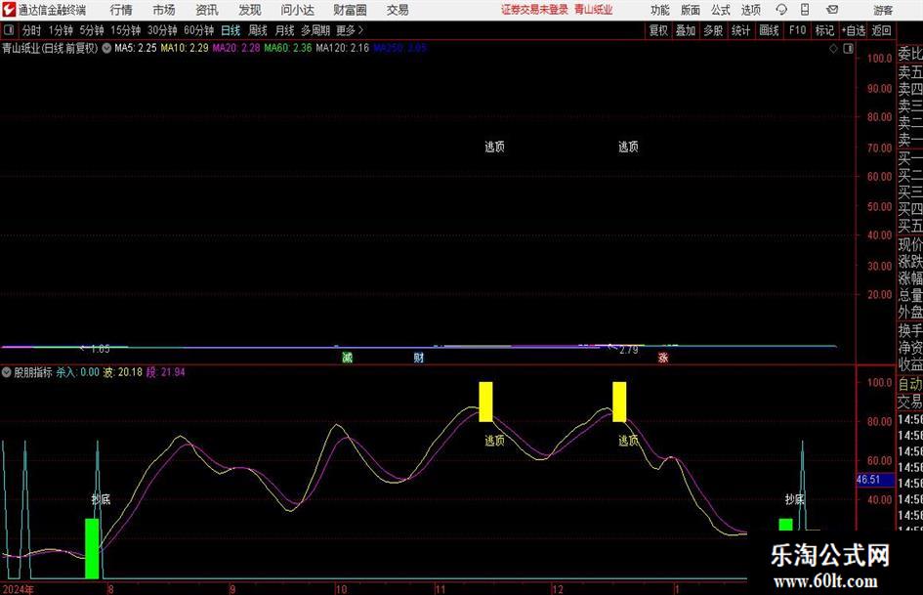Screen dimensions: 923x595
Task: Expand the 股朋指标 indicator dropdown arrow
Action: pos(7,372)
